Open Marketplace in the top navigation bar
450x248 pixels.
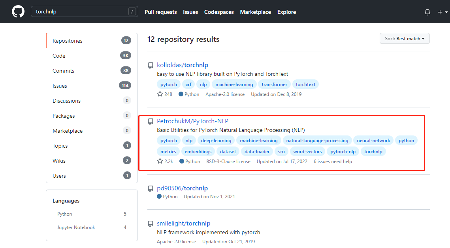(255, 12)
